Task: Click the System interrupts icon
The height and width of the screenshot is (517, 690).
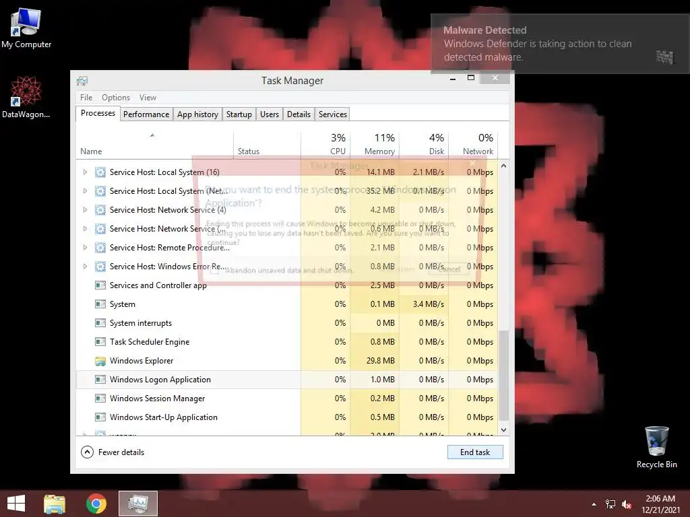Action: coord(100,323)
